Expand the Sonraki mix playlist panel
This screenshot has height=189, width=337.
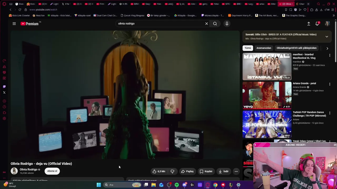327,36
